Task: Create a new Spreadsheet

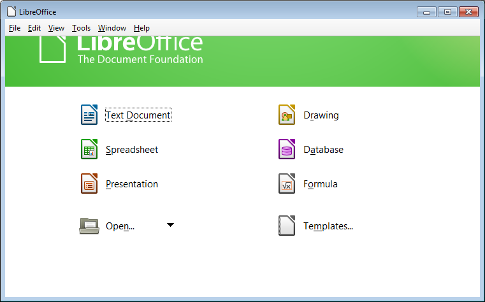Action: pyautogui.click(x=132, y=150)
